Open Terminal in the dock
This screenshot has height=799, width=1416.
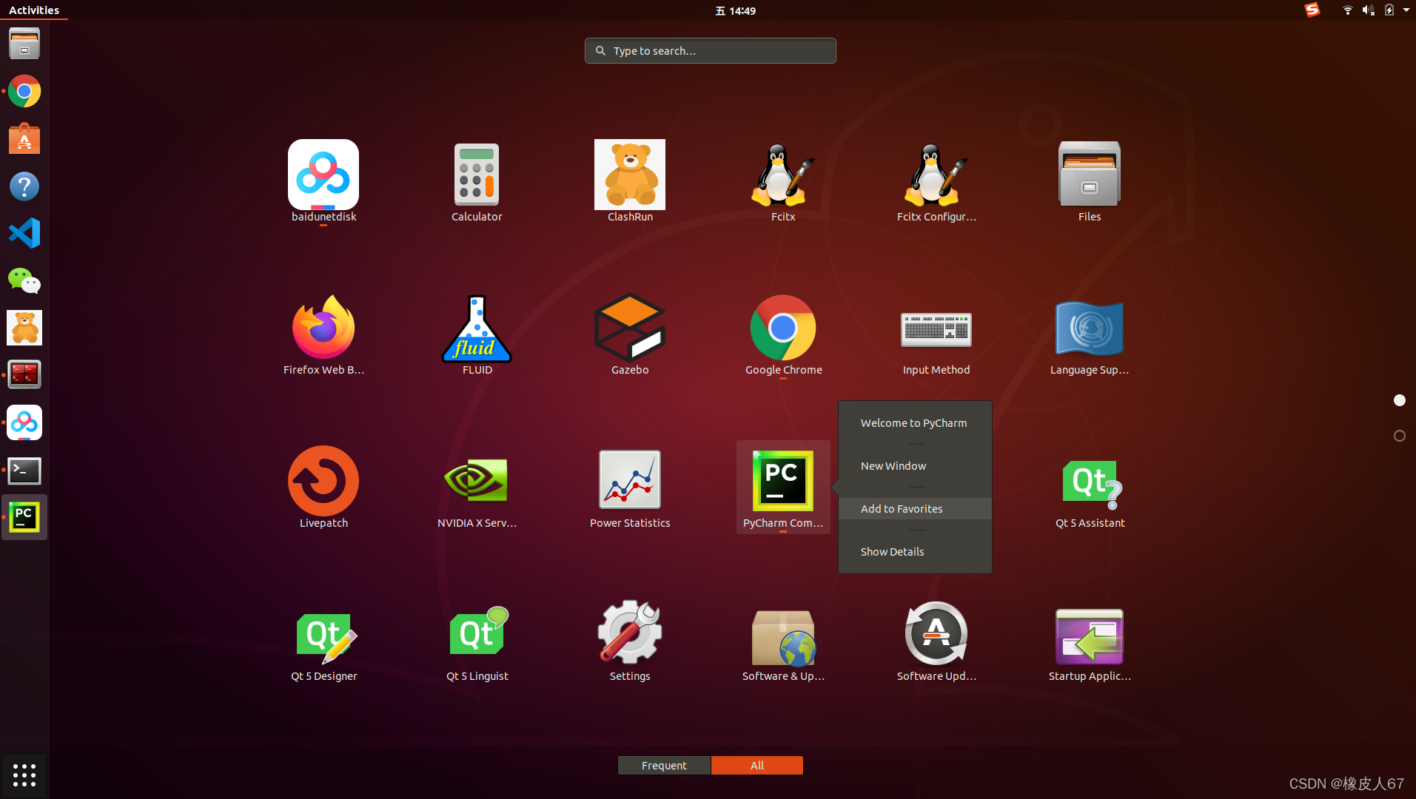click(24, 470)
